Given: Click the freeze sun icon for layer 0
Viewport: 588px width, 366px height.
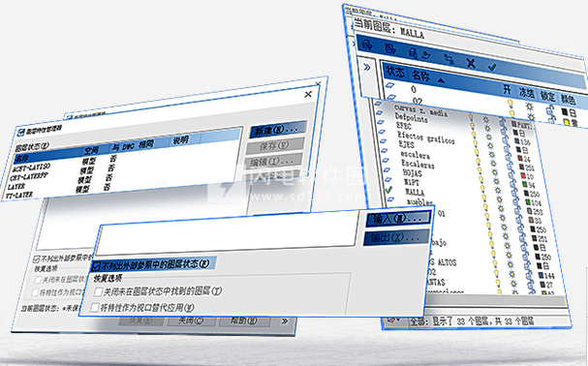Looking at the screenshot, I should 530,107.
